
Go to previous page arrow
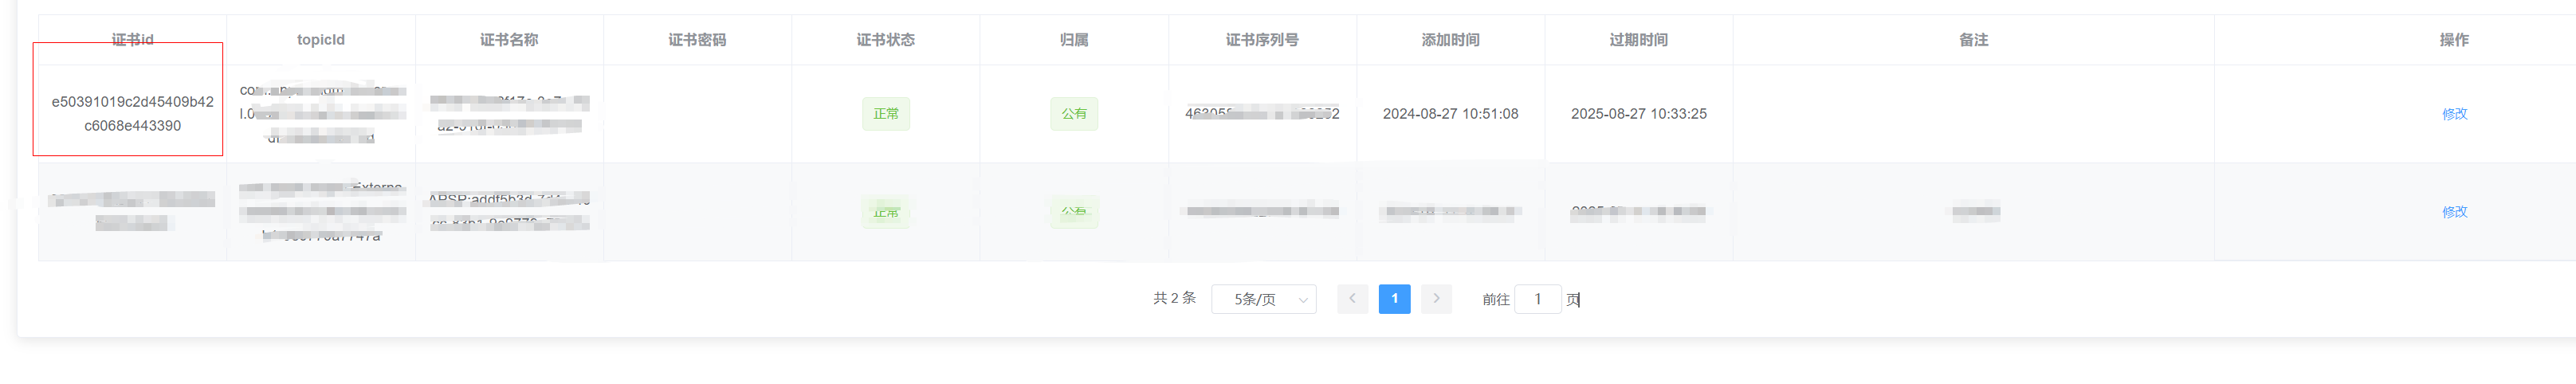click(1352, 299)
